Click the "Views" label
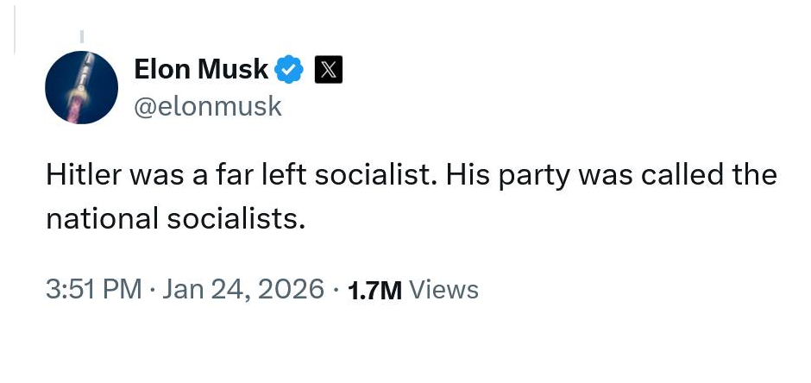The image size is (811, 383). (443, 289)
